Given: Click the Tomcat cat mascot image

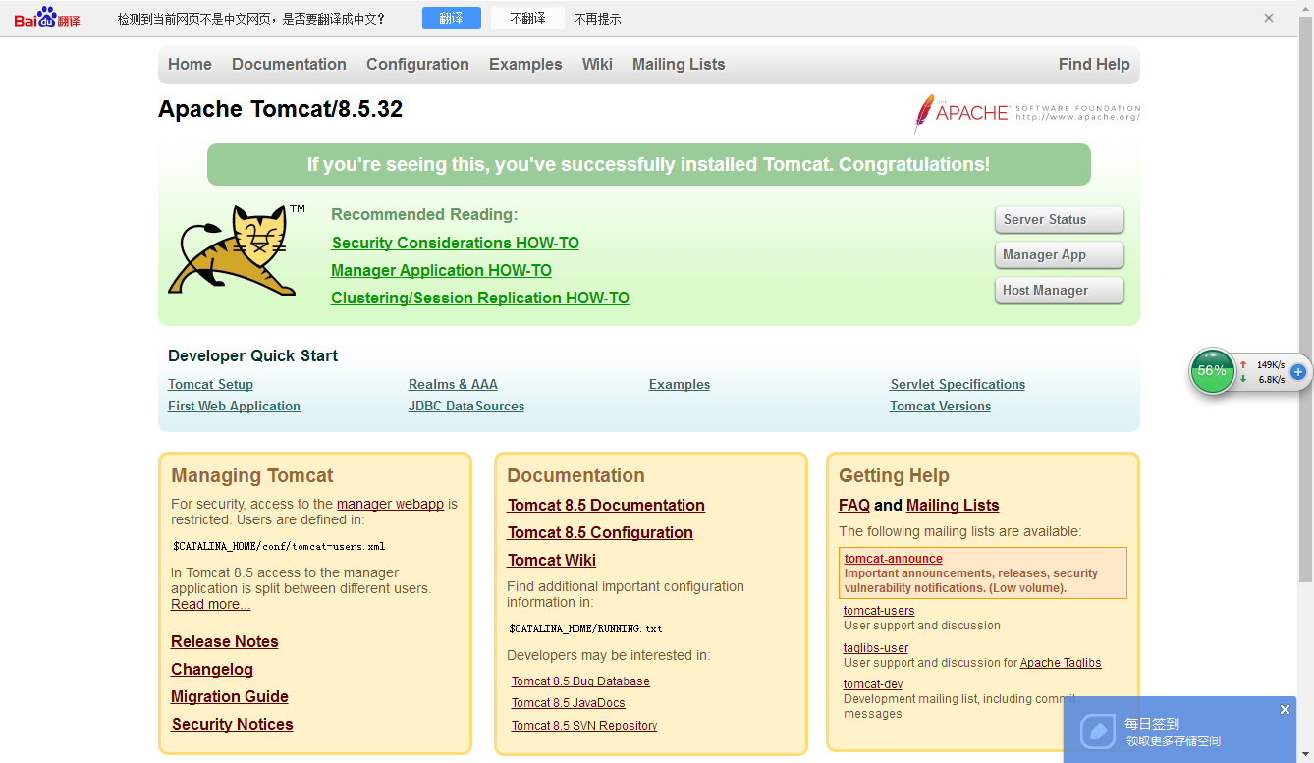Looking at the screenshot, I should tap(234, 250).
